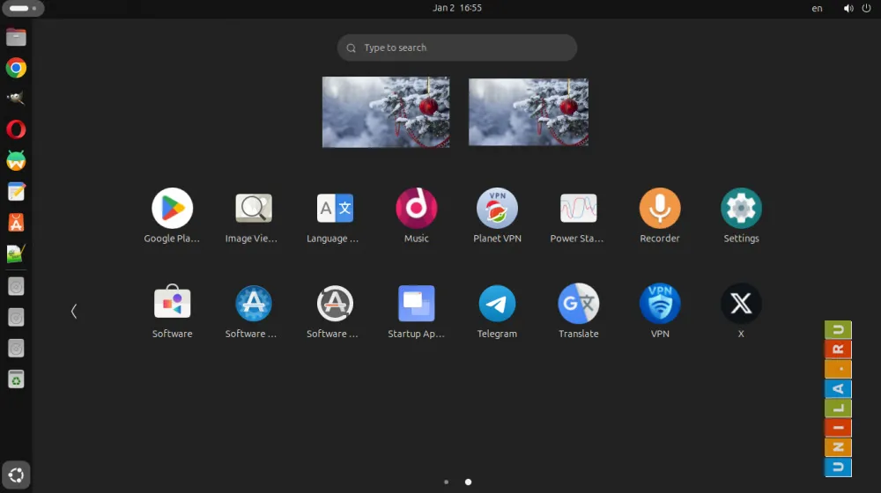
Task: Open Telegram from the app grid
Action: pos(497,305)
